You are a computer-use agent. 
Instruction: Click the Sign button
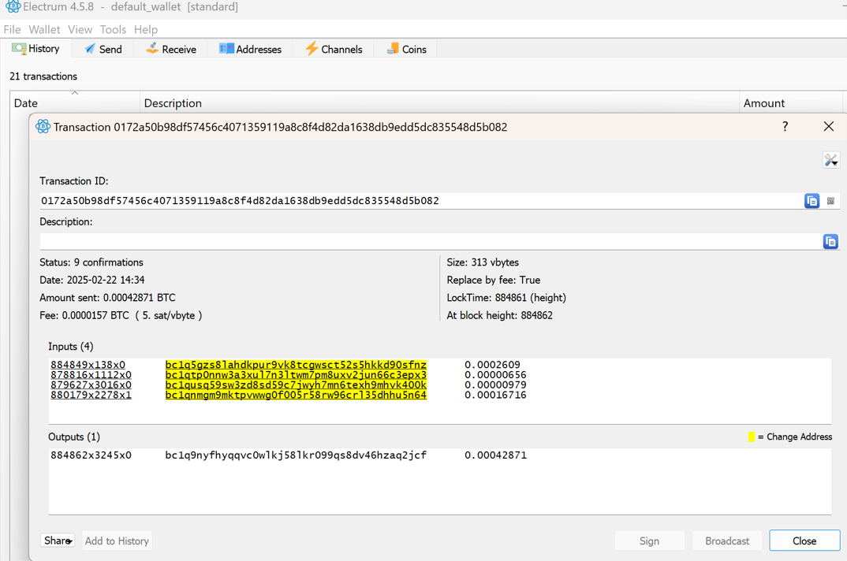[x=649, y=541]
